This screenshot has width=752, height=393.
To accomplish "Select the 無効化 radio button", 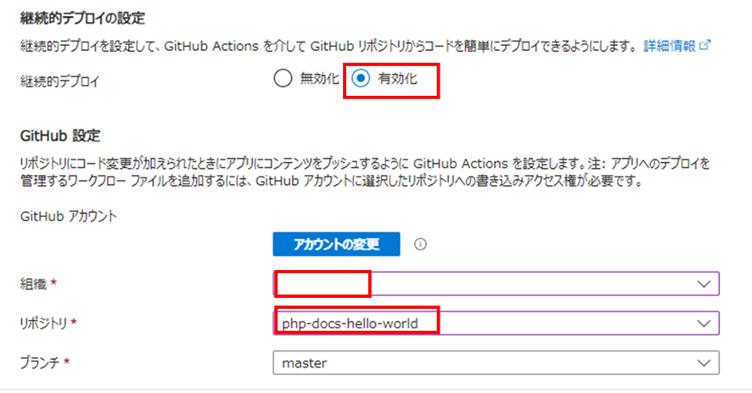I will coord(283,80).
